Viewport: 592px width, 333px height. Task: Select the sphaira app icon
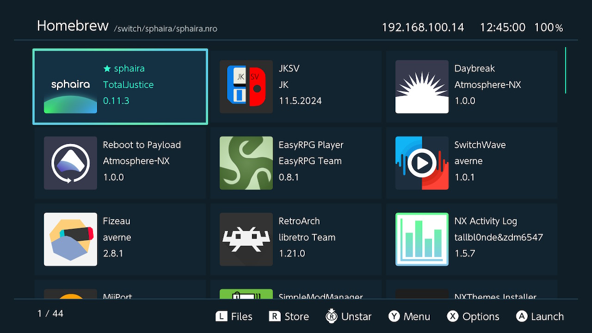pos(70,87)
